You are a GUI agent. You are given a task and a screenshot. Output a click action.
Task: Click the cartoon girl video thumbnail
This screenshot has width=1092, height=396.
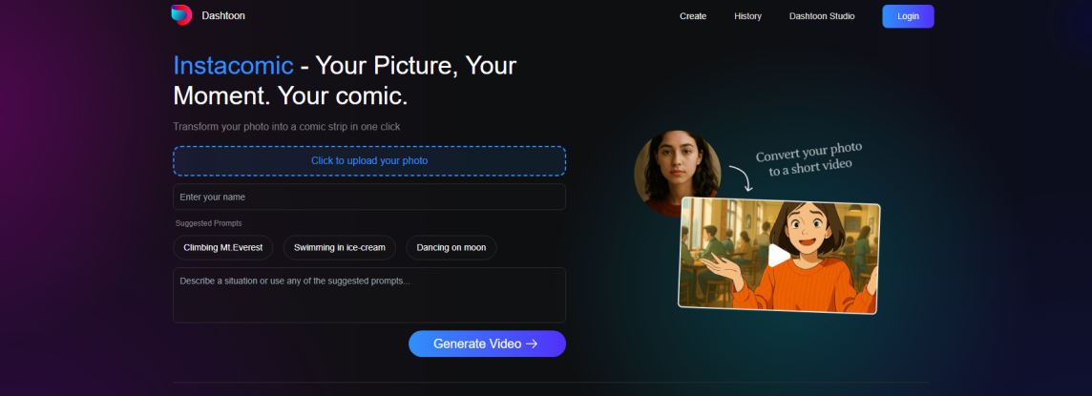[x=779, y=255]
